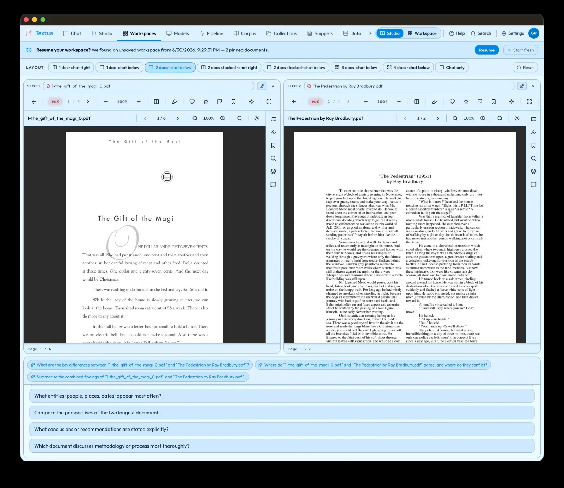Image resolution: width=564 pixels, height=488 pixels.
Task: Open the Data tab
Action: [352, 33]
